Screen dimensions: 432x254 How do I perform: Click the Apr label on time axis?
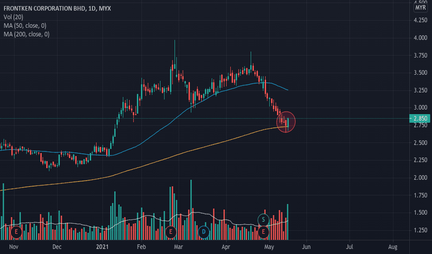click(226, 247)
